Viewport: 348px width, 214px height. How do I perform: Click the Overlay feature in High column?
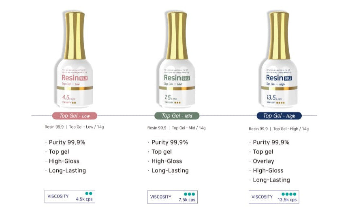(x=263, y=161)
